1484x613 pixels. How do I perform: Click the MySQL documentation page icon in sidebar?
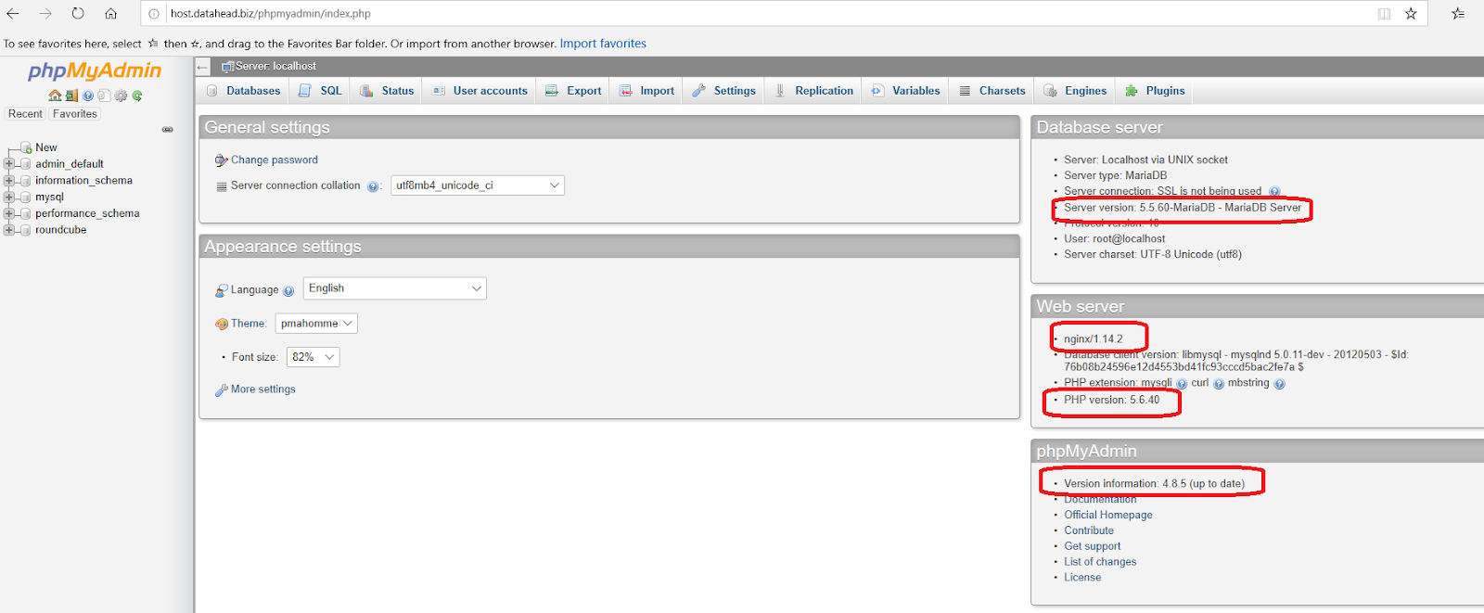(104, 96)
